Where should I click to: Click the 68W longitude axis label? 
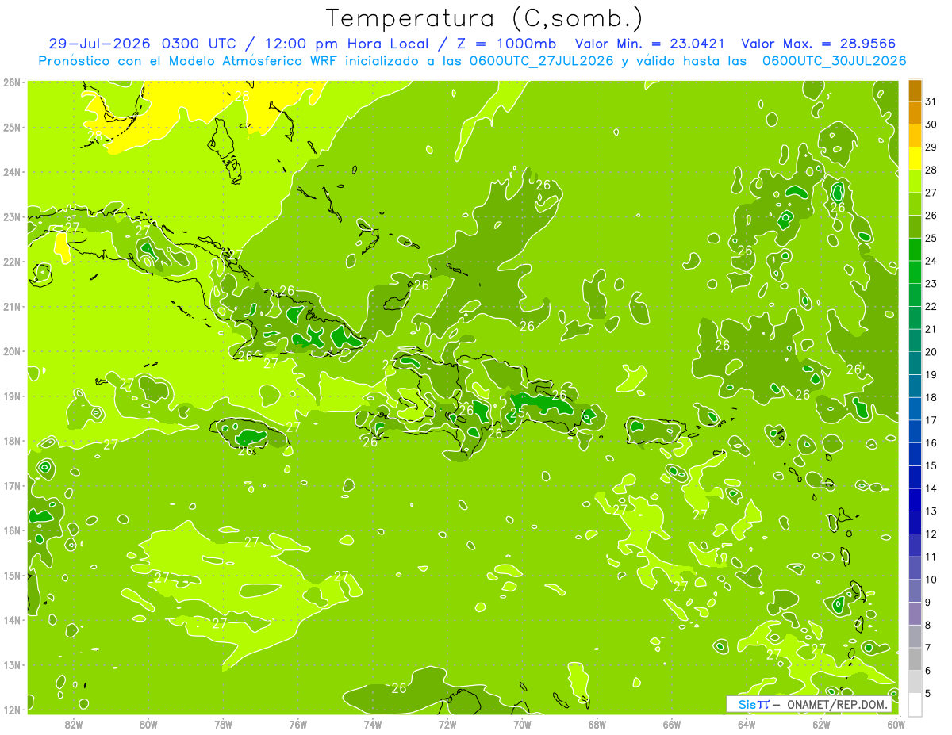coord(597,724)
